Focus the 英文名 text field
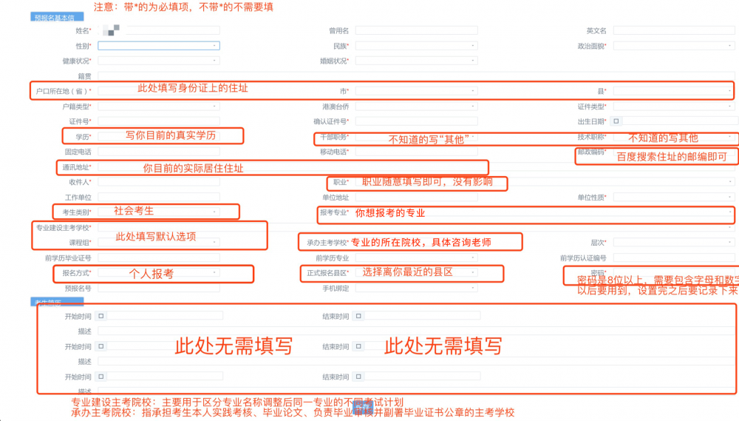Image resolution: width=739 pixels, height=421 pixels. pos(674,31)
